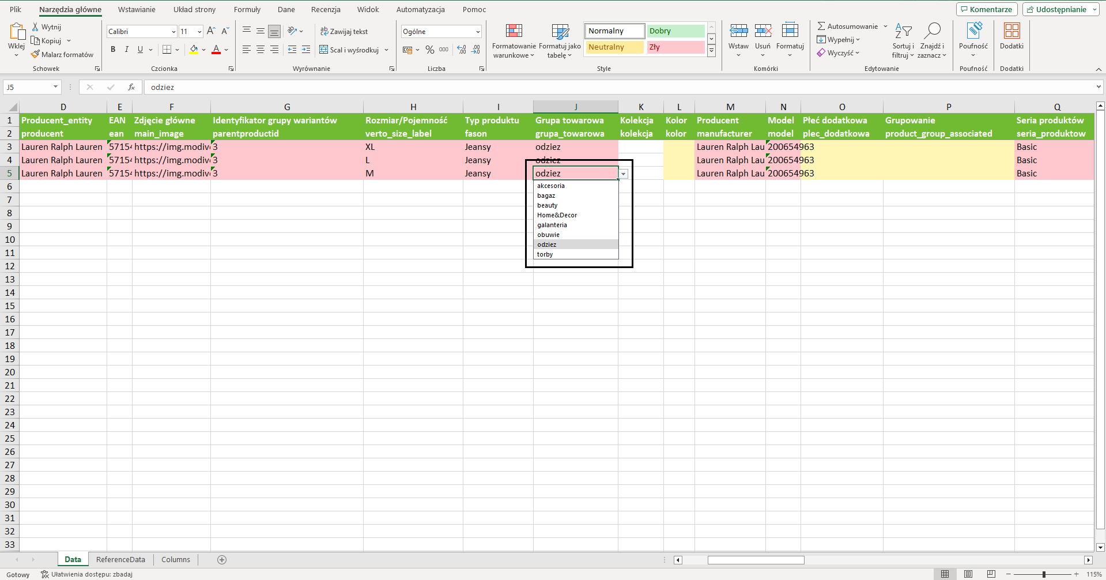Image resolution: width=1106 pixels, height=580 pixels.
Task: Open the ReferenceData sheet tab
Action: (x=120, y=559)
